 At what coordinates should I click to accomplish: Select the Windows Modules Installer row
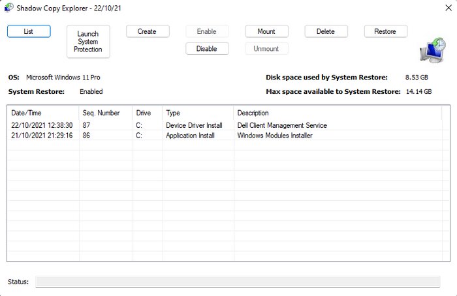click(x=275, y=136)
